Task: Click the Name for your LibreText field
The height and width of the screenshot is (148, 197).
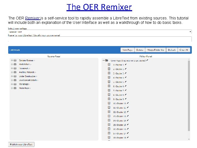Action: (x=100, y=39)
